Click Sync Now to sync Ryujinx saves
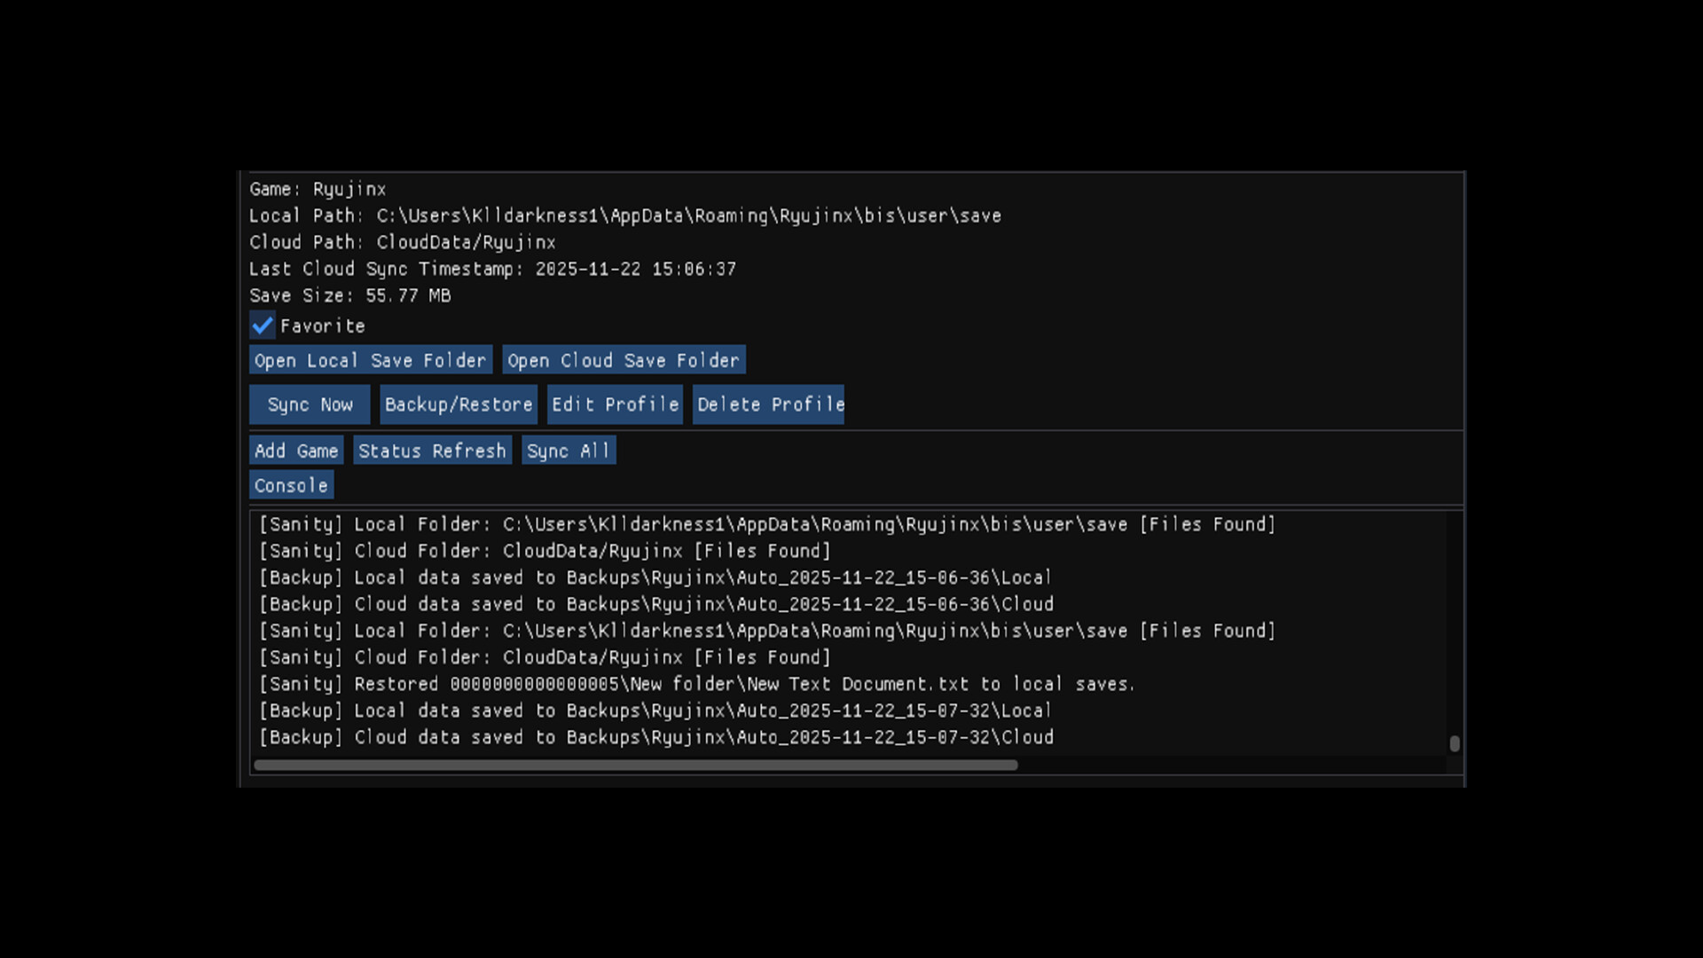 pos(310,404)
